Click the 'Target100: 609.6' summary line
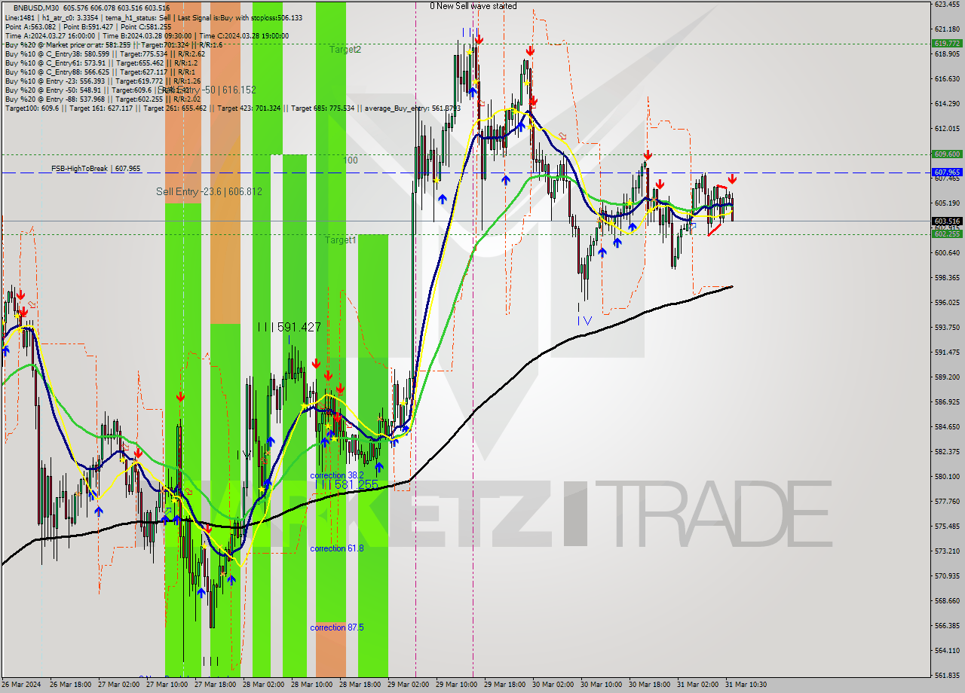This screenshot has width=965, height=693. click(x=232, y=108)
